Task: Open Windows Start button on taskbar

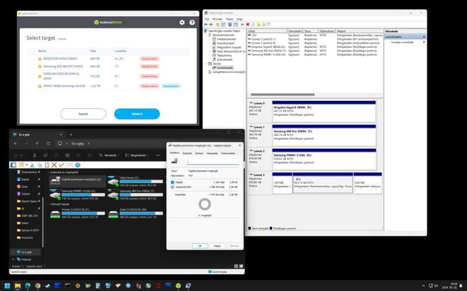Action: (x=8, y=286)
